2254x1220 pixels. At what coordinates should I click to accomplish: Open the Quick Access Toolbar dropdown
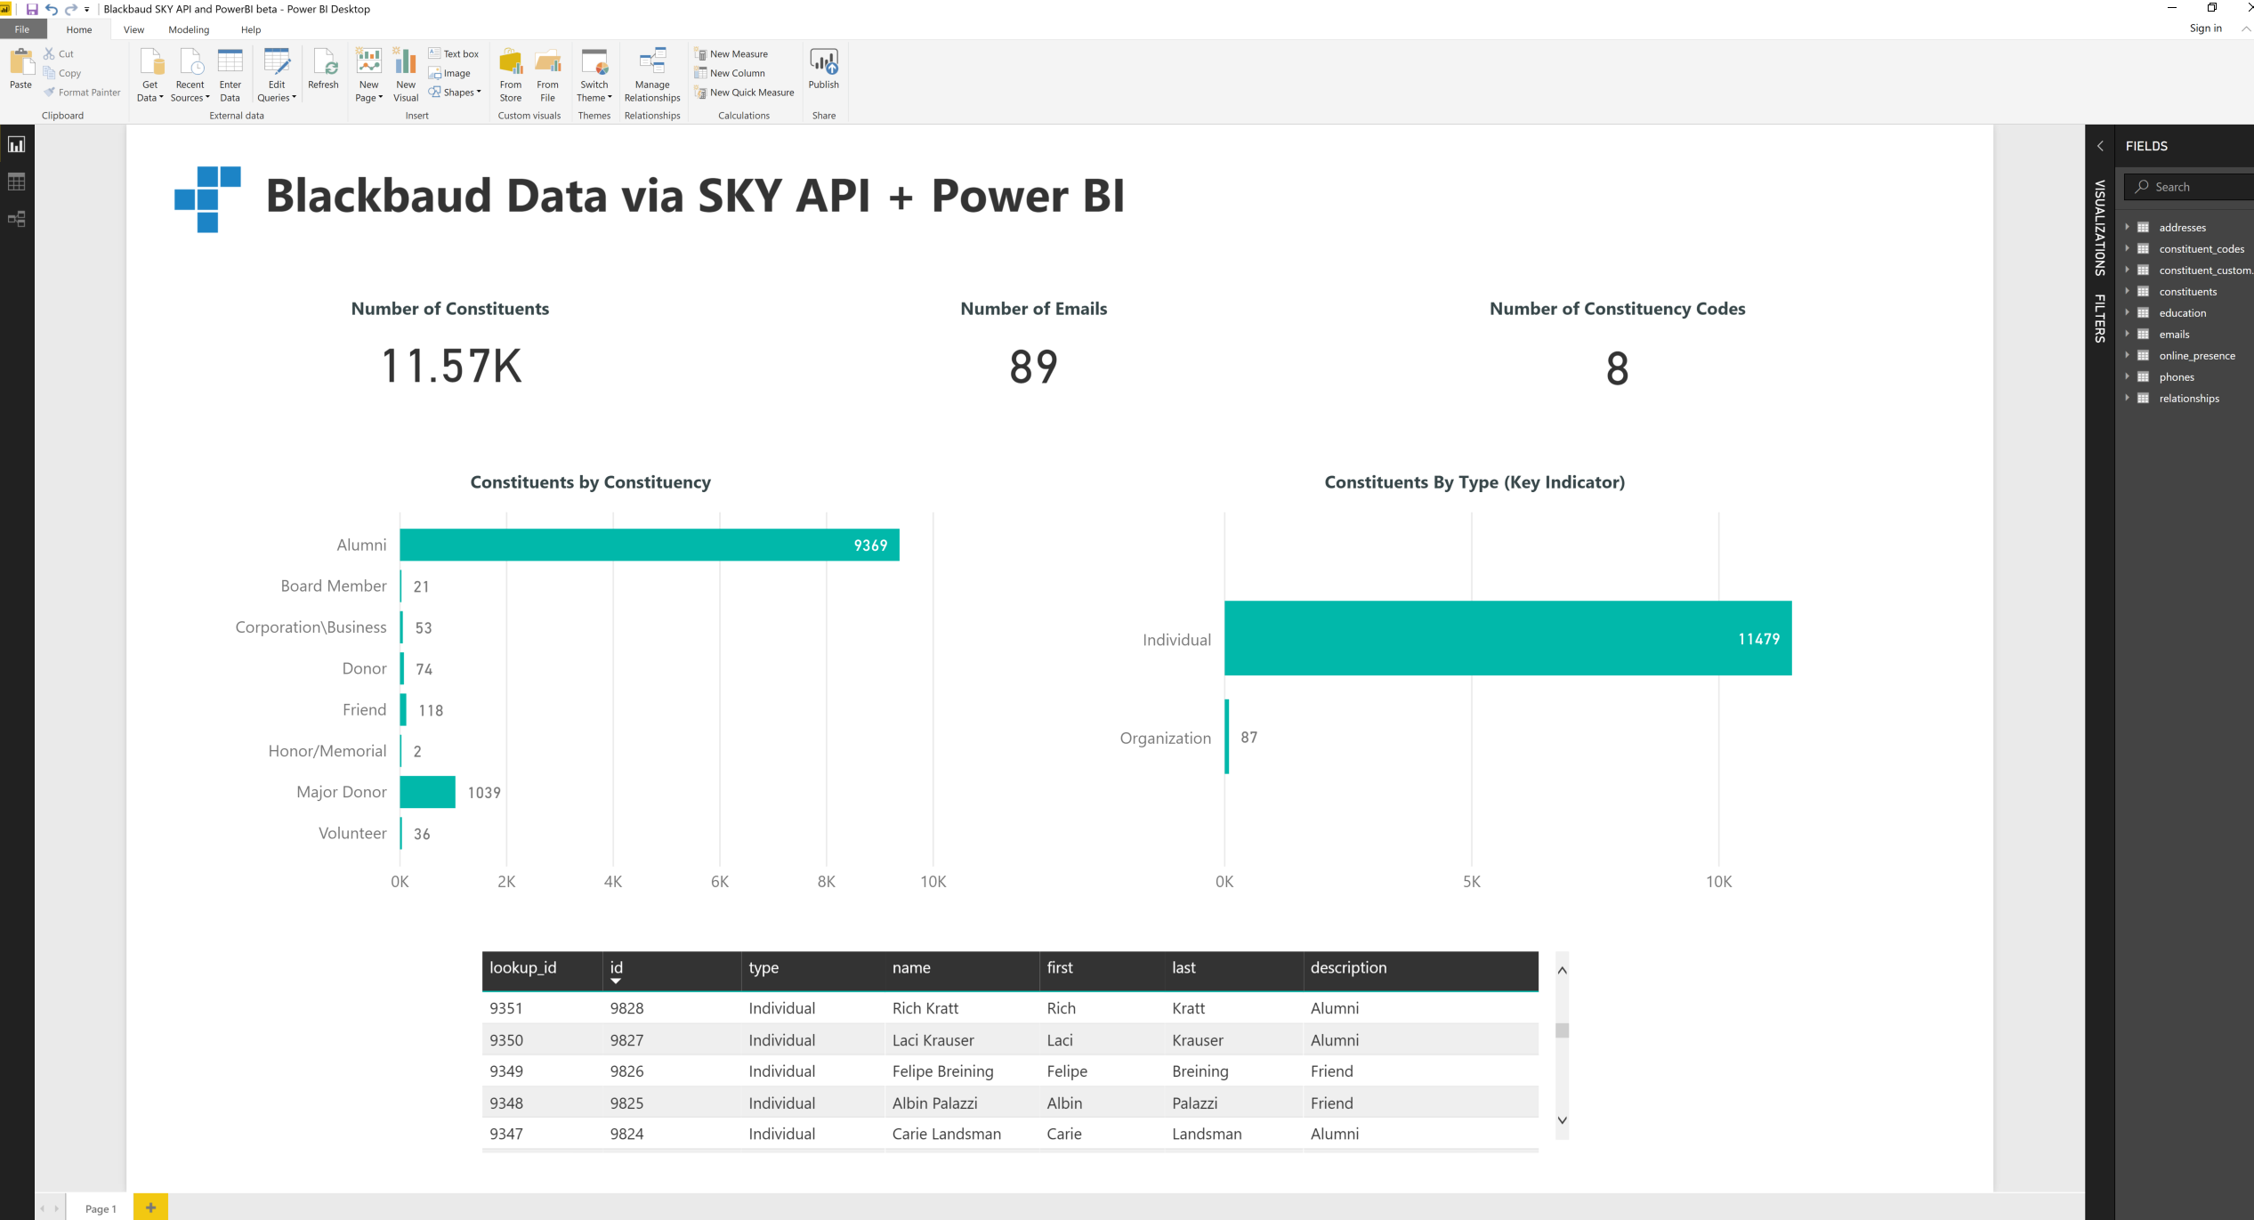(x=87, y=9)
